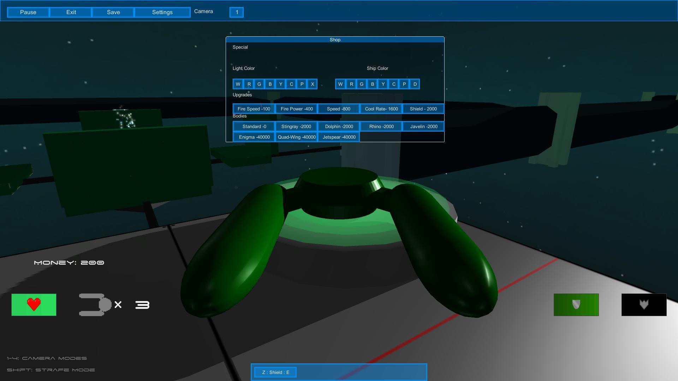The height and width of the screenshot is (381, 678).
Task: Set light color to C (cyan)
Action: click(291, 84)
